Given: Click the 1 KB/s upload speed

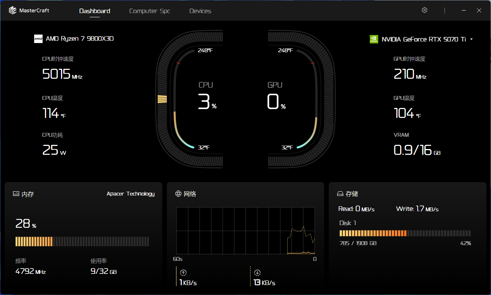Looking at the screenshot, I should click(188, 283).
